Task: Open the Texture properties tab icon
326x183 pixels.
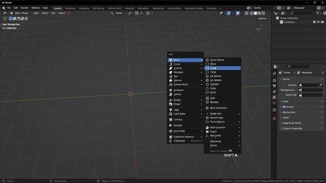Action: 274,118
